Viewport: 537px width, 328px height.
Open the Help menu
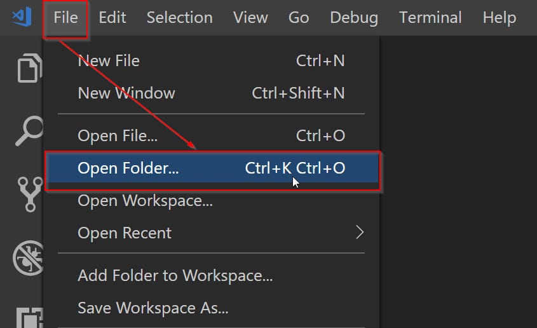pos(500,18)
